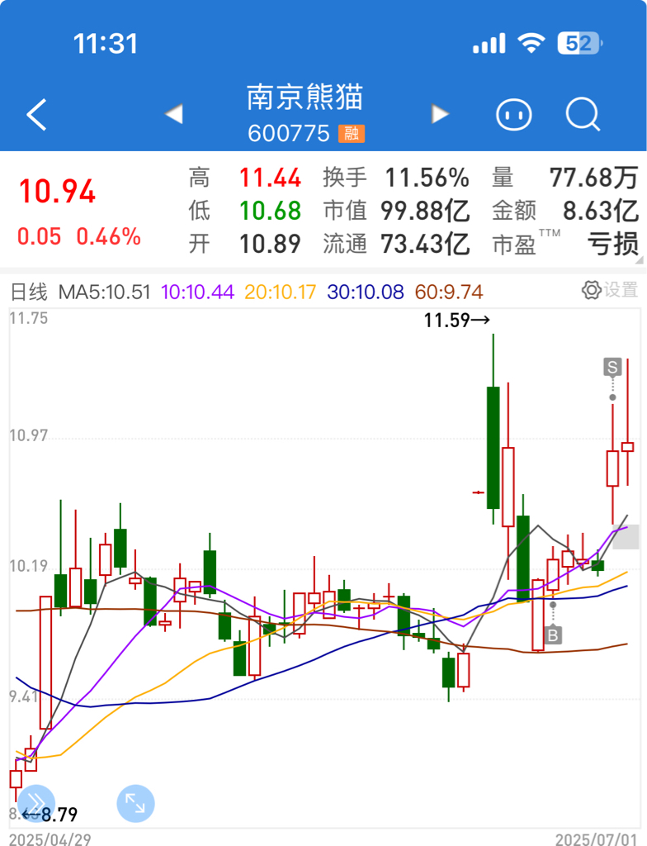Go back using the left chevron
647x846 pixels.
click(36, 114)
